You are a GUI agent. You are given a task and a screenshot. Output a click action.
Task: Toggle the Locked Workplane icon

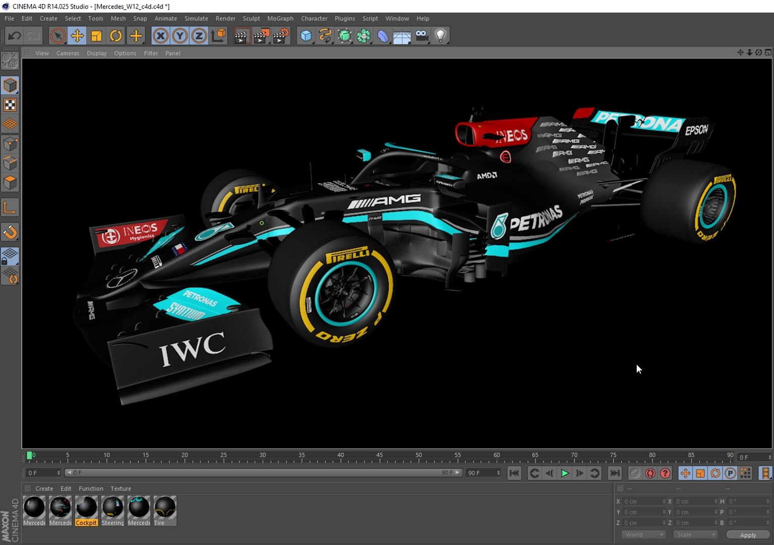10,256
